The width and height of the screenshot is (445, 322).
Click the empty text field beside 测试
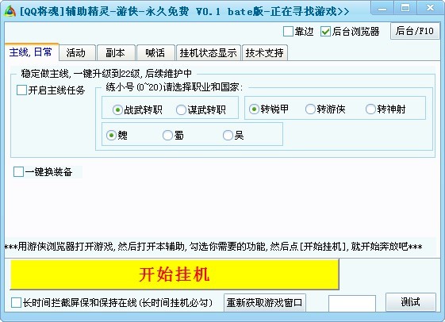pos(352,303)
